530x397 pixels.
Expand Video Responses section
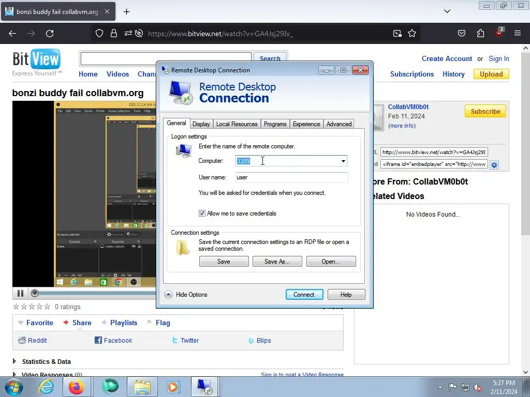pos(47,374)
